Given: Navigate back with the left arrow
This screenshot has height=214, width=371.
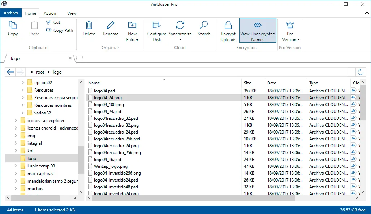Looking at the screenshot, I should click(10, 72).
